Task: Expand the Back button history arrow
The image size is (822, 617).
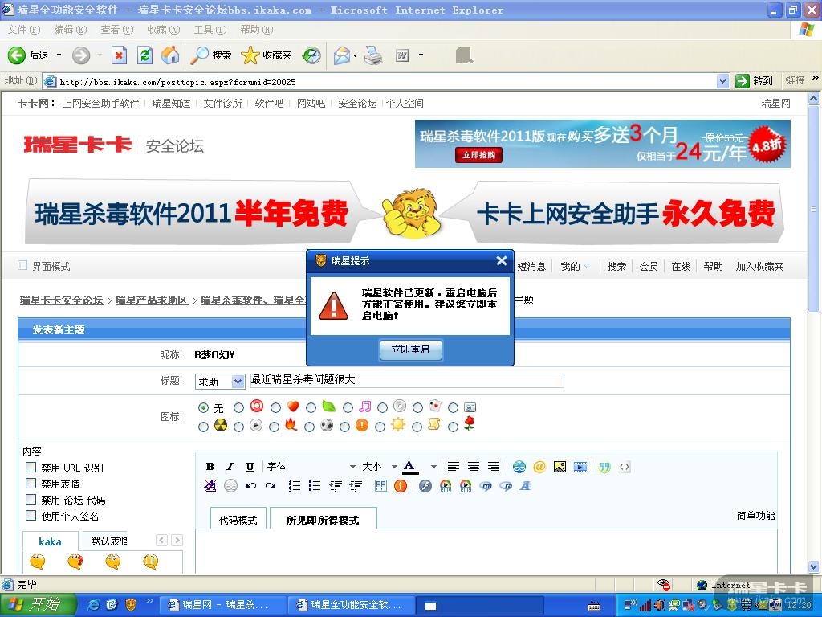Action: (x=59, y=55)
